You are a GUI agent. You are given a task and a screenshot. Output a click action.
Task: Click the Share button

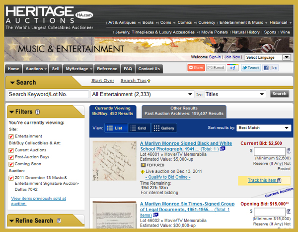(x=196, y=68)
